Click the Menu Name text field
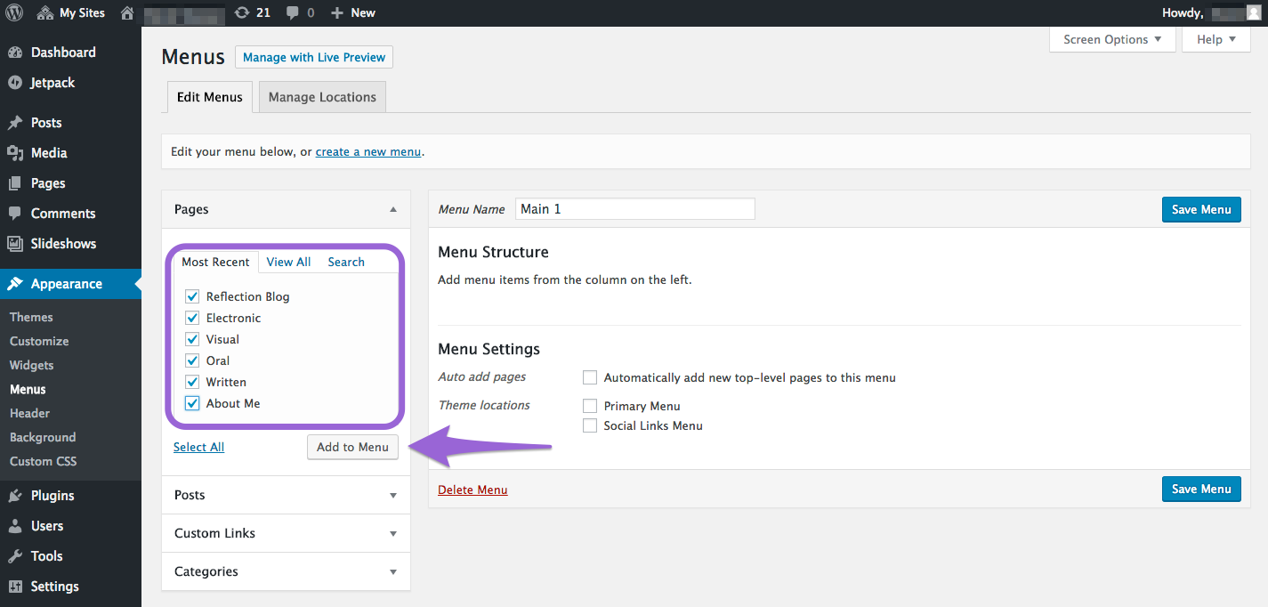 point(634,209)
